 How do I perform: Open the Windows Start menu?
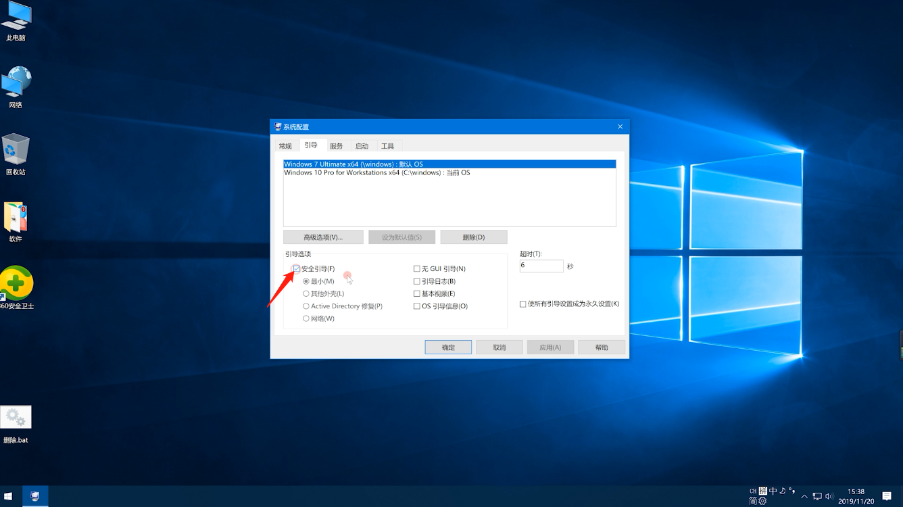(x=9, y=496)
